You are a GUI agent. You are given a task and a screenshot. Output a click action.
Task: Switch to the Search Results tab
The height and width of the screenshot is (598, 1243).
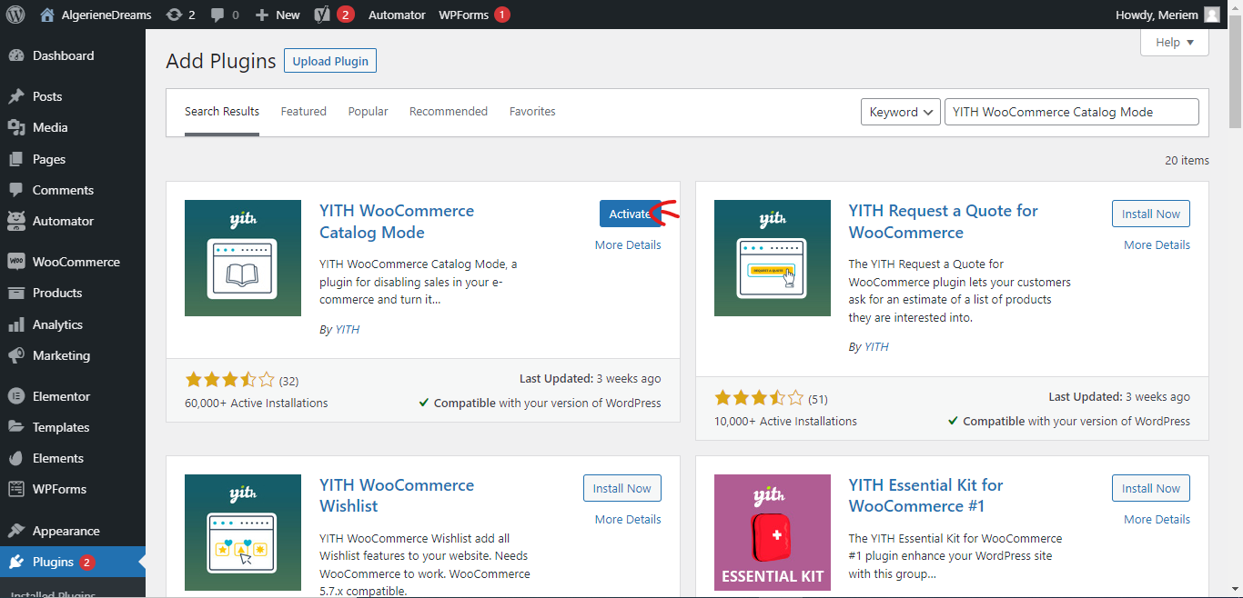[x=222, y=112]
